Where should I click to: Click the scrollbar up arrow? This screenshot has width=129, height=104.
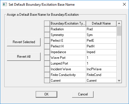point(119,23)
